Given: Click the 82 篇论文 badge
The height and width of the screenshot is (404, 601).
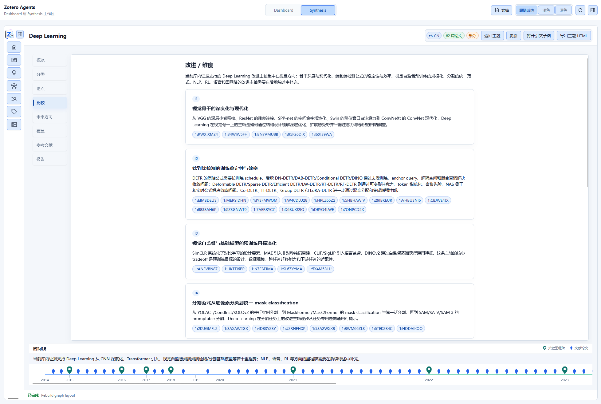Looking at the screenshot, I should [x=454, y=36].
